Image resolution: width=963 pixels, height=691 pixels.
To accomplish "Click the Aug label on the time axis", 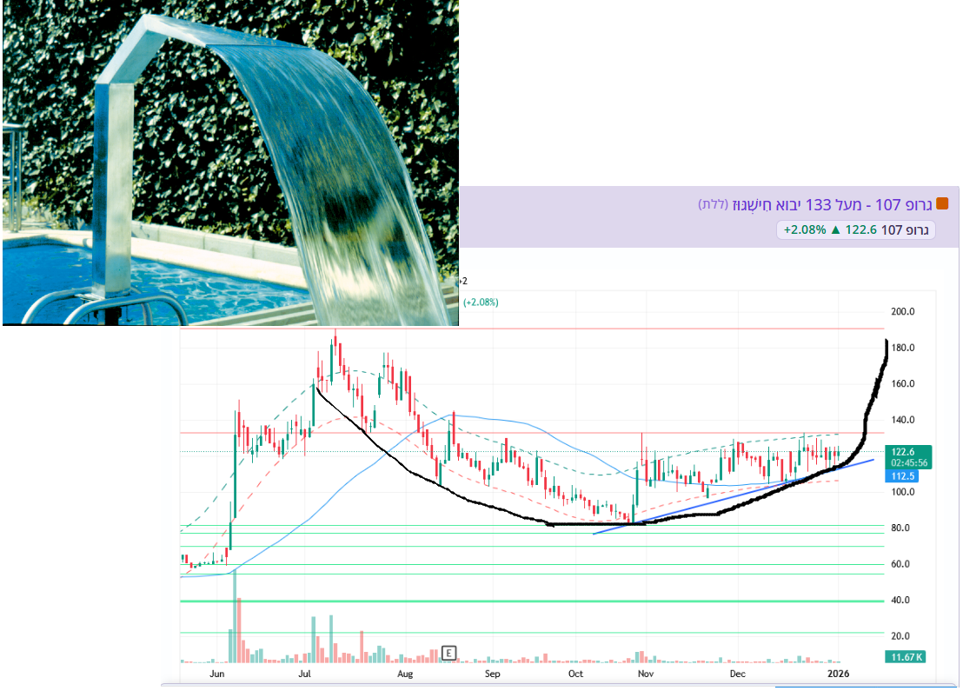I will tap(405, 674).
